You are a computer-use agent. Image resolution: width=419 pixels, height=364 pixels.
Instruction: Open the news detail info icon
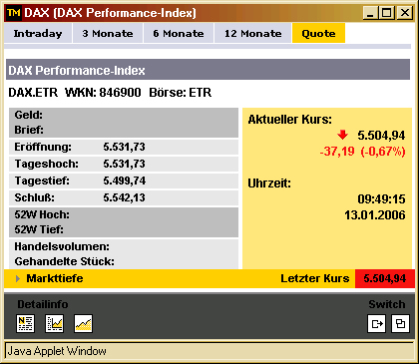click(x=25, y=324)
